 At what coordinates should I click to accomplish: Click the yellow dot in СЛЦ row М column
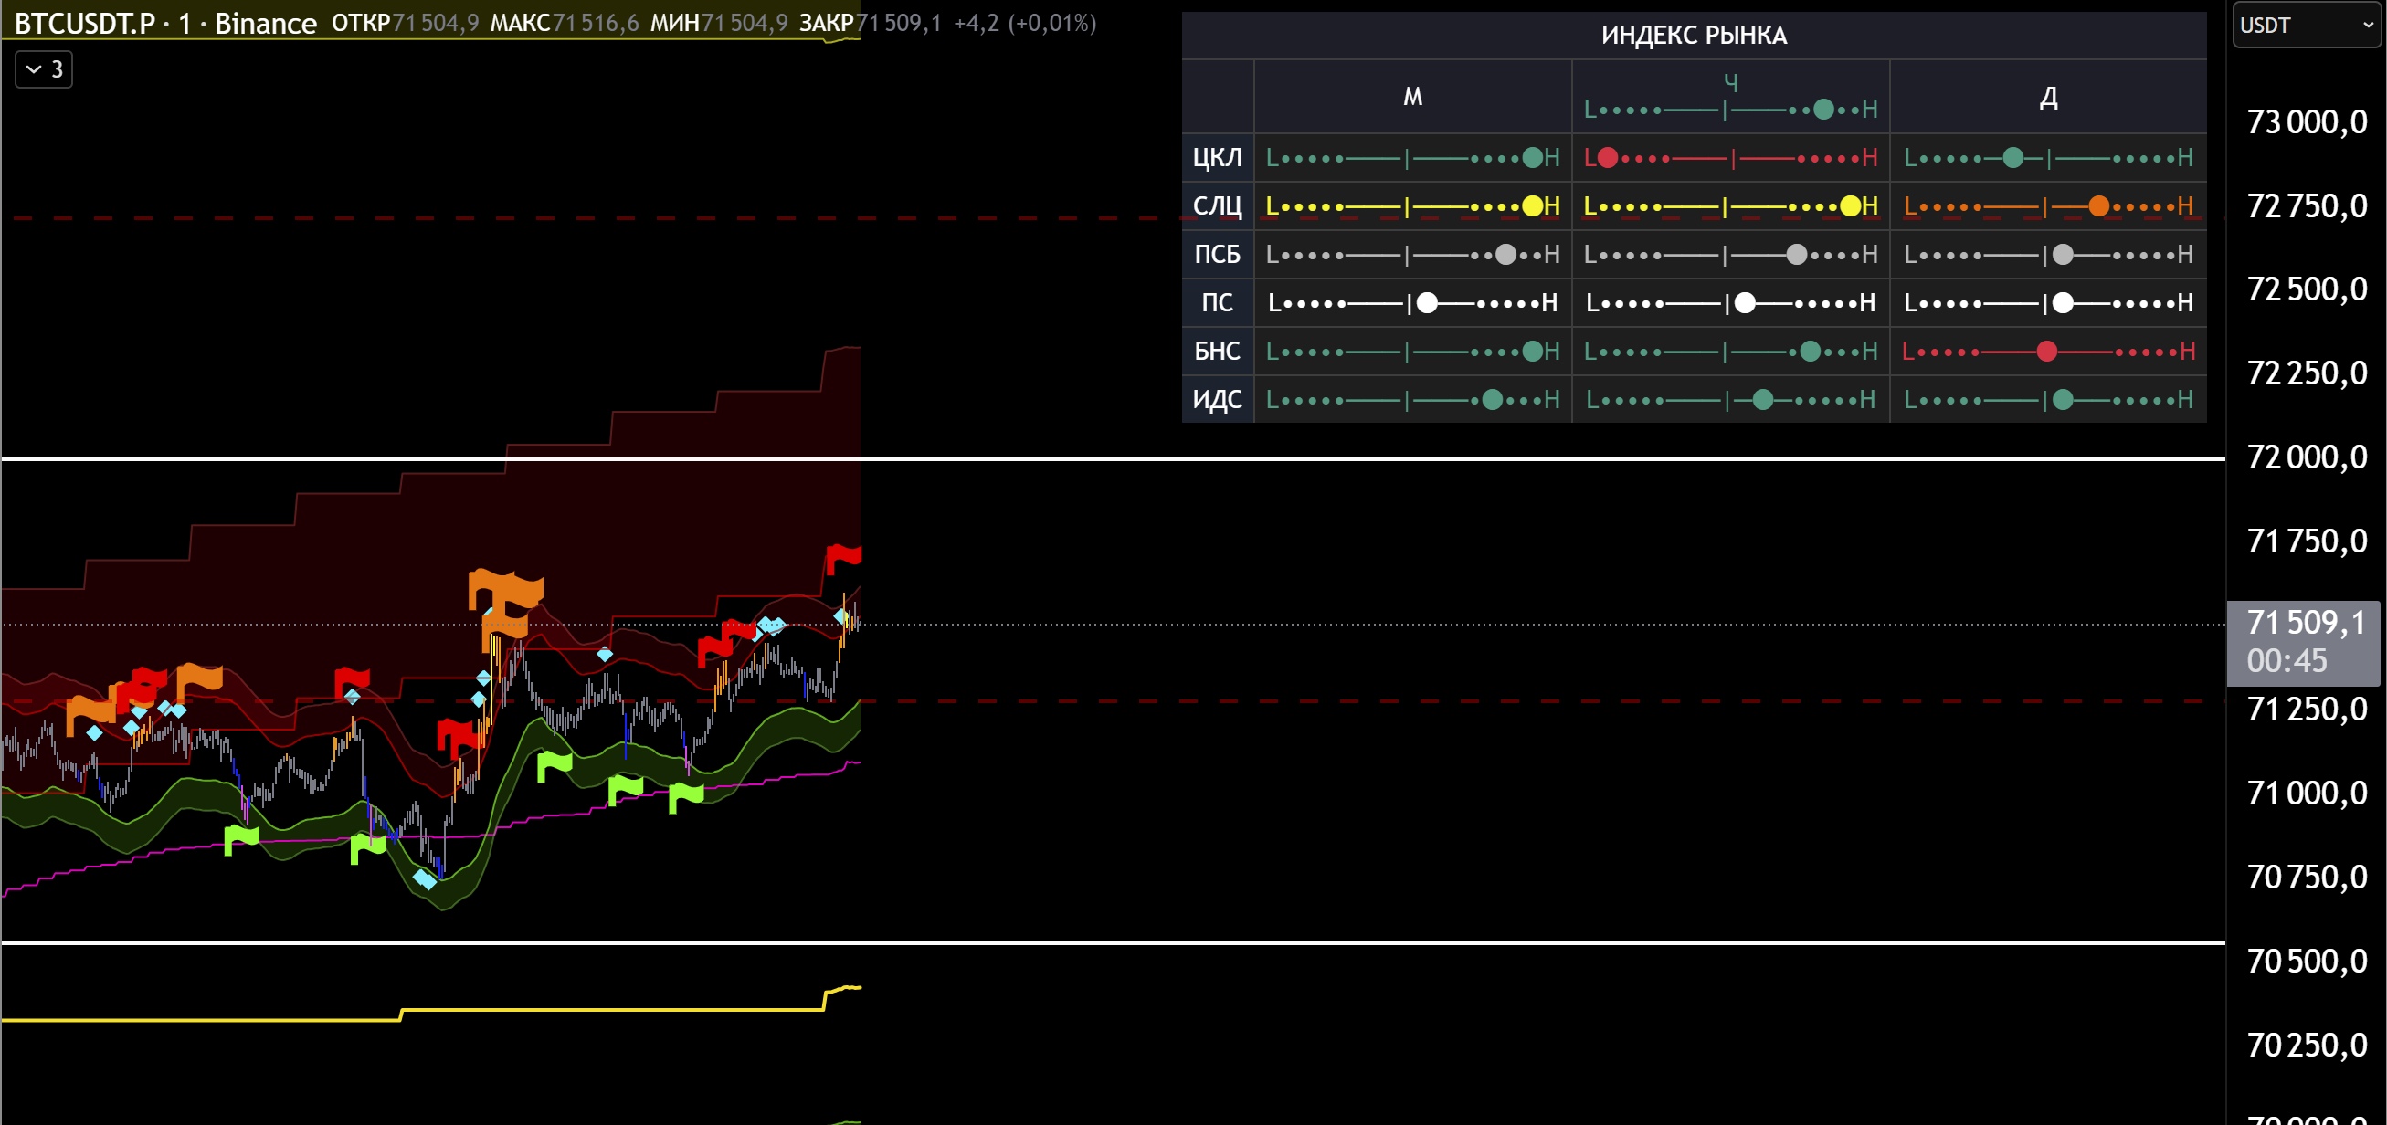tap(1533, 205)
